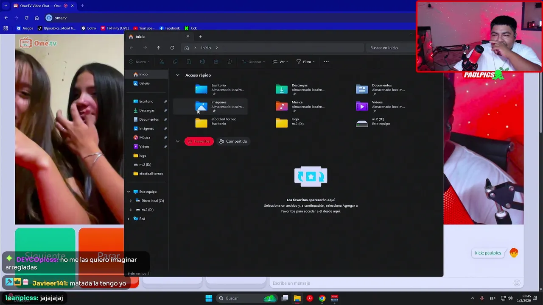Click the Windows Start button
This screenshot has width=543, height=305.
pos(209,298)
